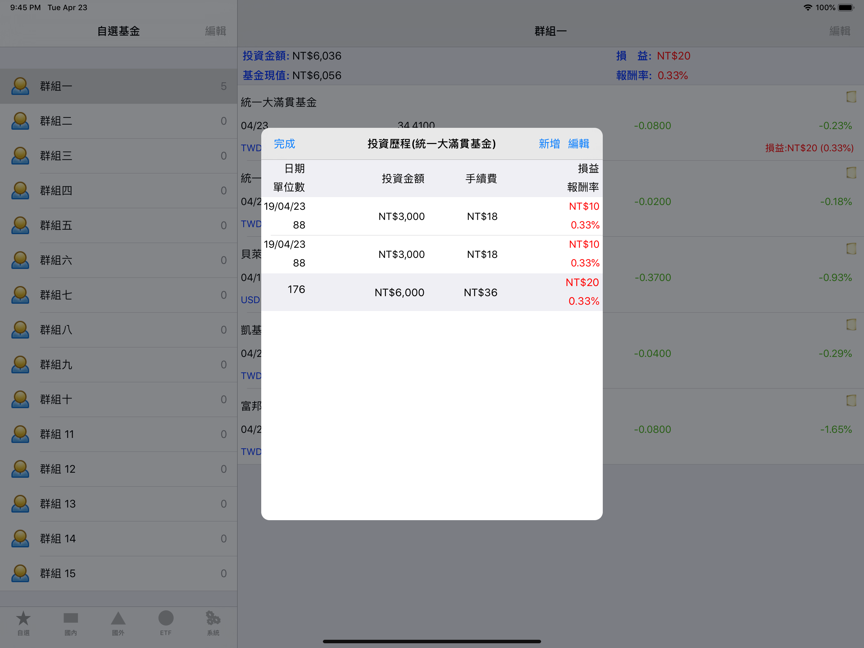Tap 損益:NT$20 (0.33%) on fund row

(809, 148)
